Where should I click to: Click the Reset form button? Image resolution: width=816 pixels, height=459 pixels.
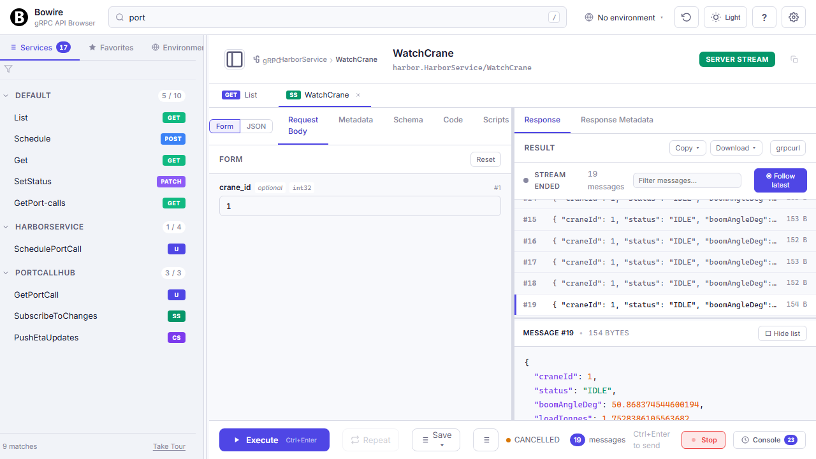tap(486, 159)
